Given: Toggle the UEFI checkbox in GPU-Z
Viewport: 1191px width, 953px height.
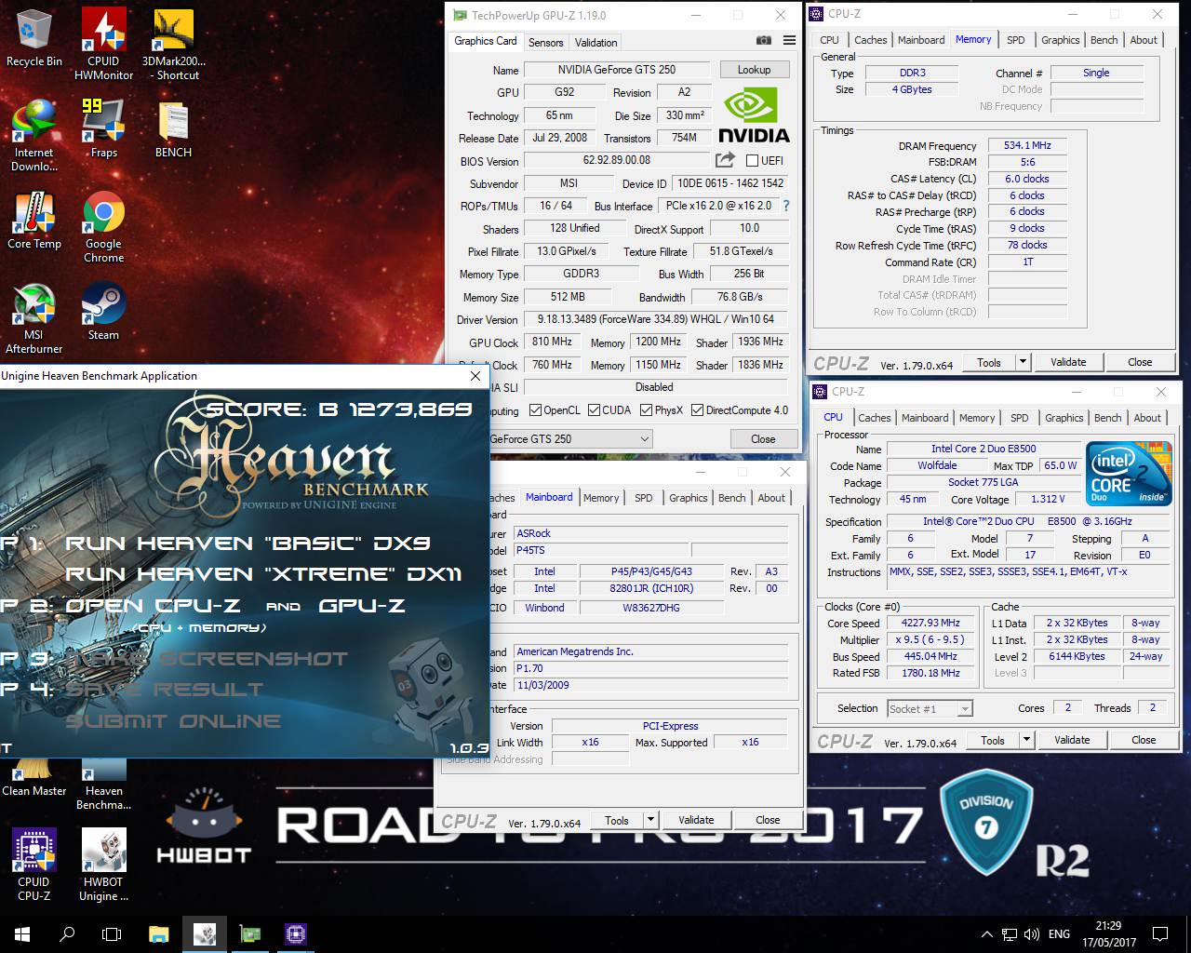Looking at the screenshot, I should point(752,161).
